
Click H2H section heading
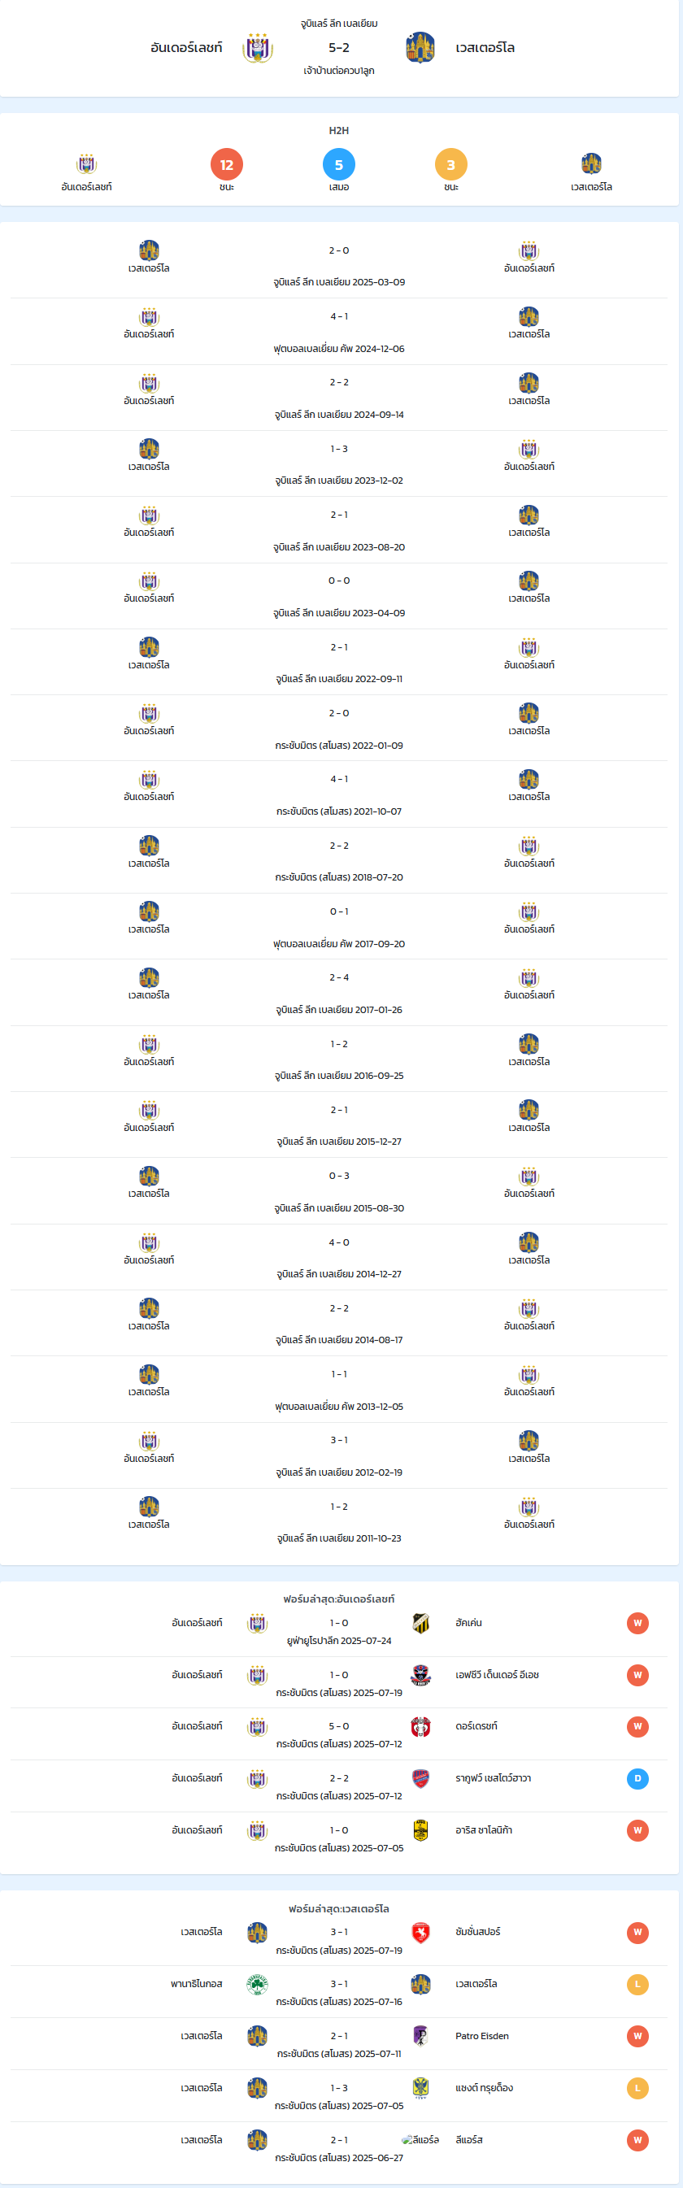(x=339, y=130)
